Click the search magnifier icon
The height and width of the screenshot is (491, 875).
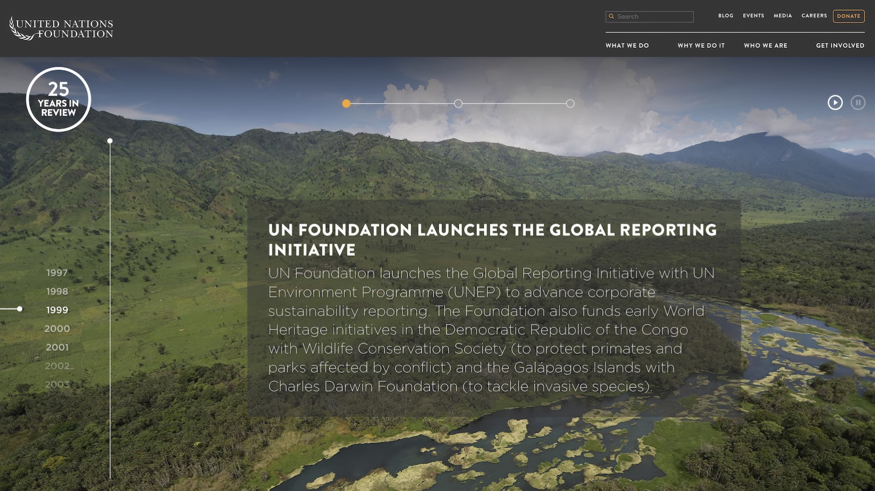(611, 16)
